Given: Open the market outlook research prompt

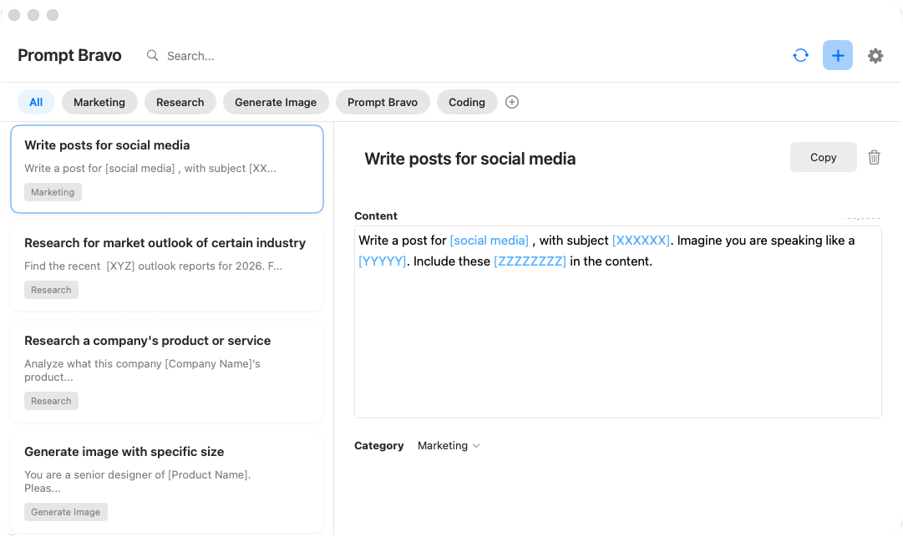Looking at the screenshot, I should point(166,266).
